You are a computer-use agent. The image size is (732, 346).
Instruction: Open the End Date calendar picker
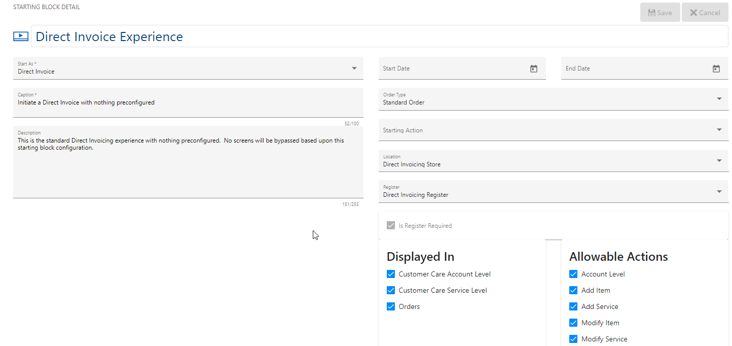tap(716, 68)
